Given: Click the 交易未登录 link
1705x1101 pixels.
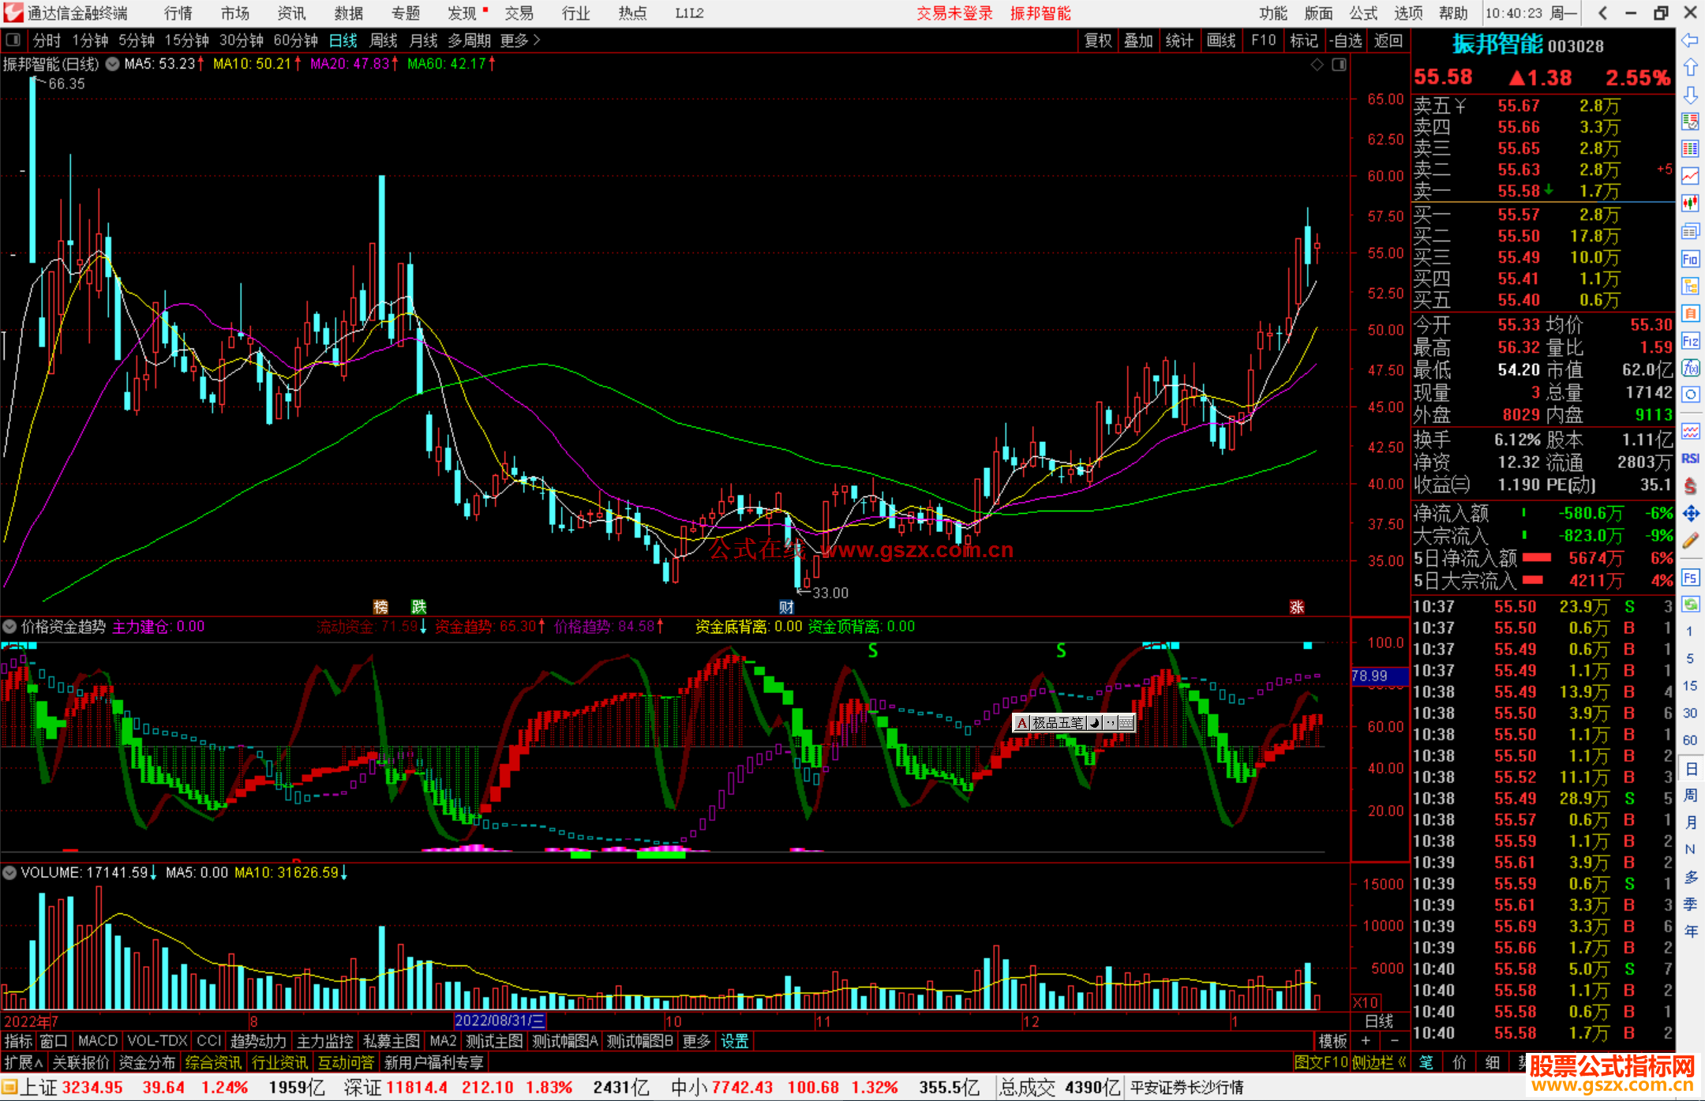Looking at the screenshot, I should coord(954,13).
